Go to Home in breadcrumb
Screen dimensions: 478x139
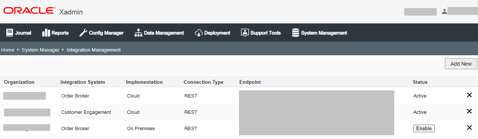point(8,50)
